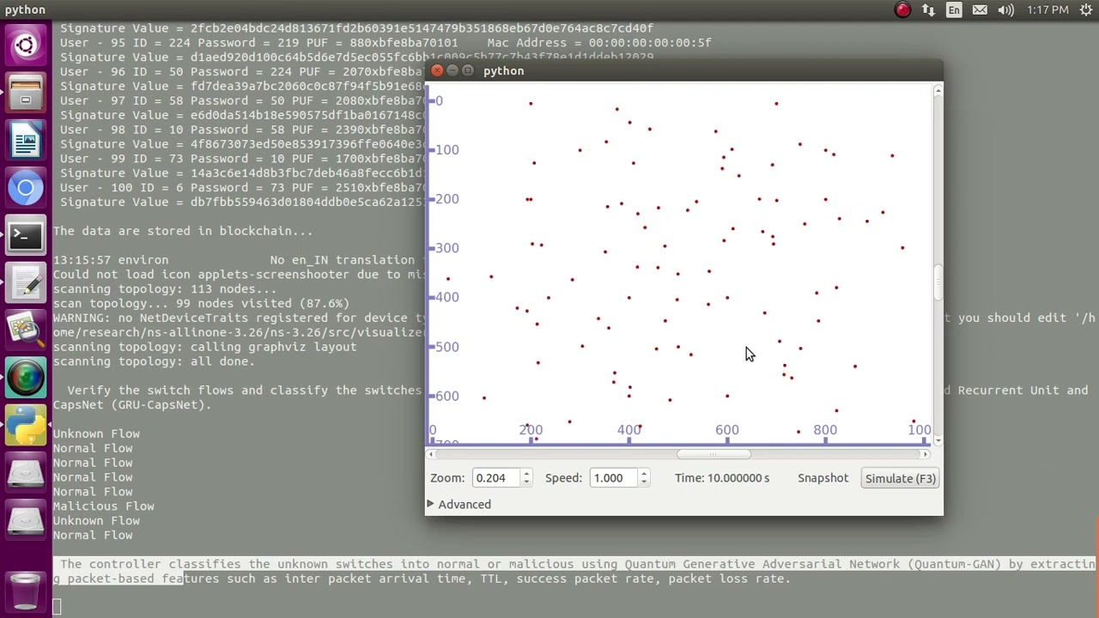The width and height of the screenshot is (1099, 618).
Task: Open the network connections indicator
Action: click(928, 9)
